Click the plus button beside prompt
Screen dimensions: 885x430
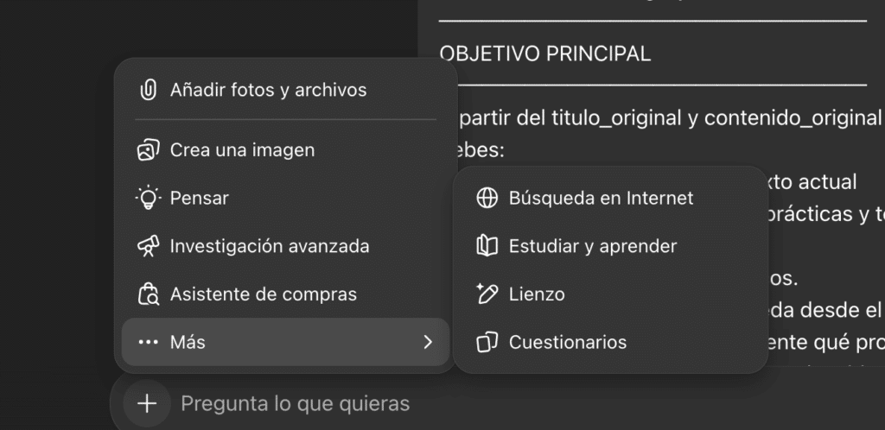click(x=147, y=403)
